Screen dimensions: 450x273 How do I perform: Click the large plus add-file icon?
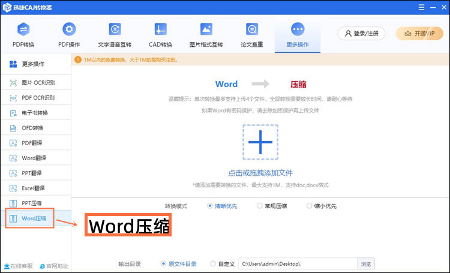tap(260, 143)
